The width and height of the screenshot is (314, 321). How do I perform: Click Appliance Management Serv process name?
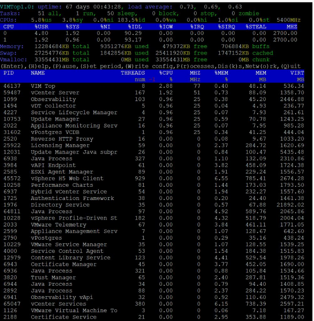coord(74,231)
